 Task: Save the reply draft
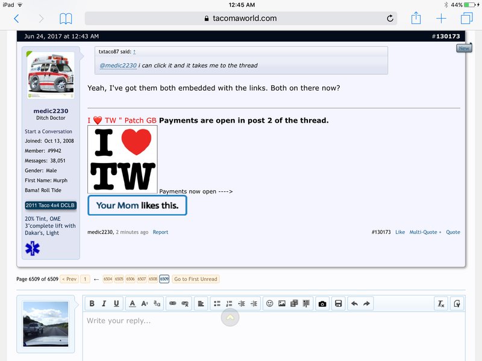(338, 304)
